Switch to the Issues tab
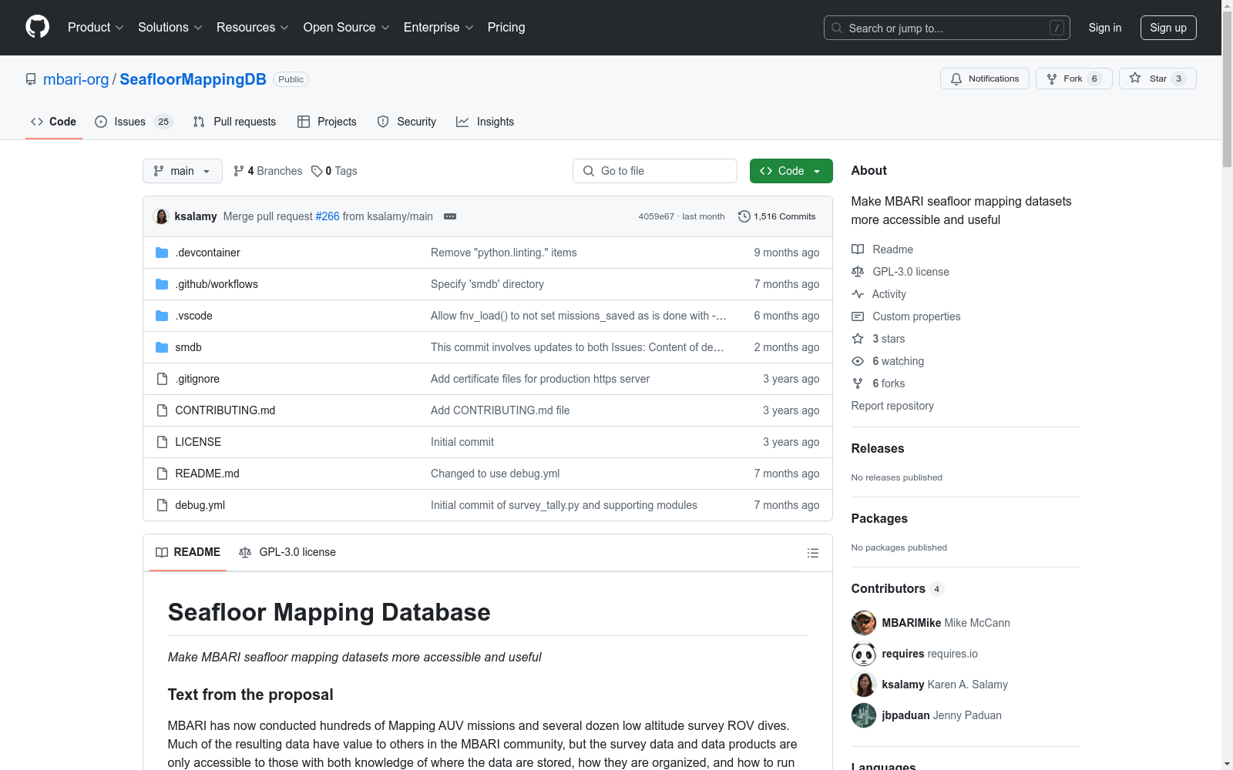This screenshot has width=1233, height=770. tap(134, 122)
